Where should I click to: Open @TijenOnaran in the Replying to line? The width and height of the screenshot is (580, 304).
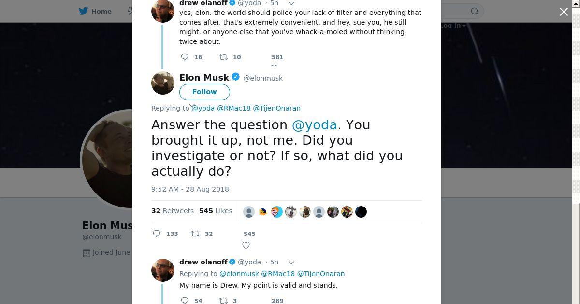point(276,108)
